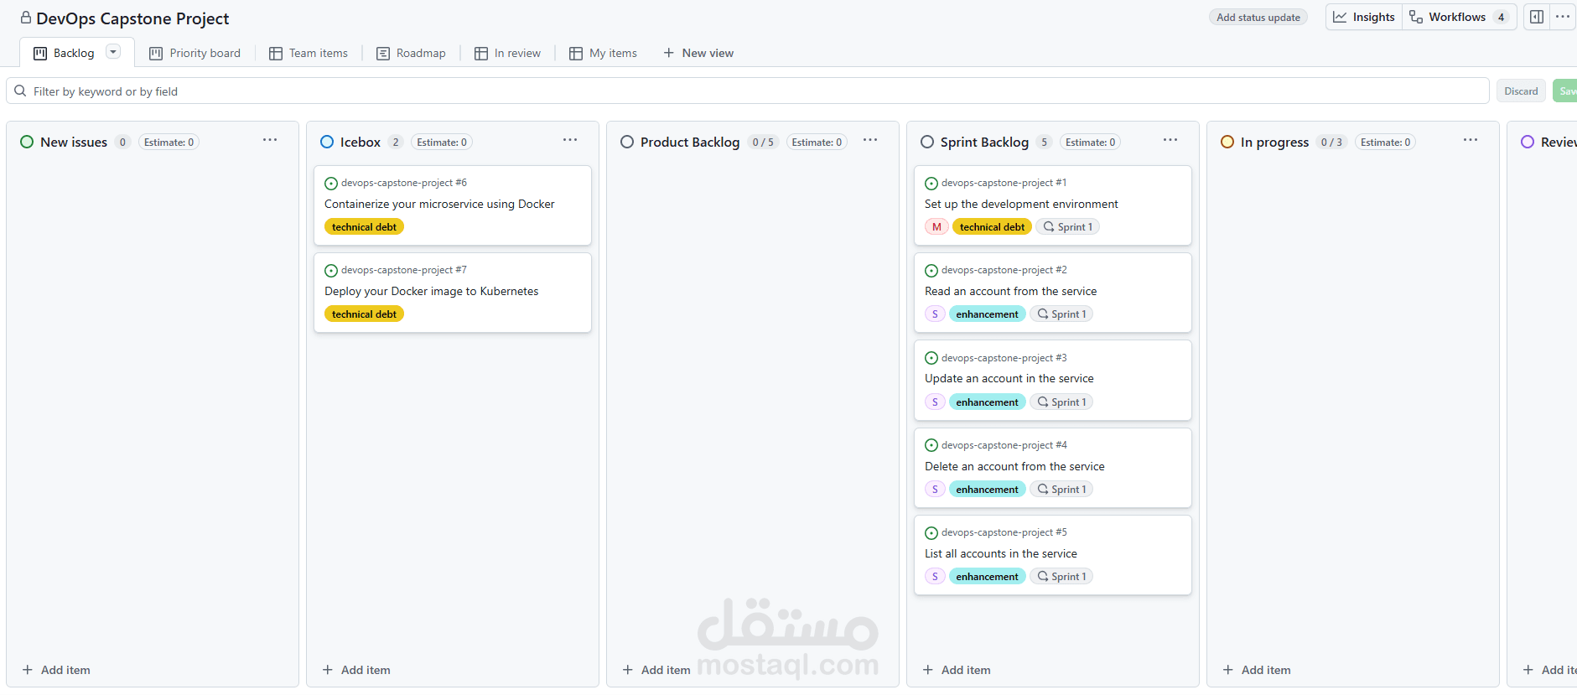This screenshot has width=1577, height=695.
Task: Add item to Product Backlog column
Action: (656, 670)
